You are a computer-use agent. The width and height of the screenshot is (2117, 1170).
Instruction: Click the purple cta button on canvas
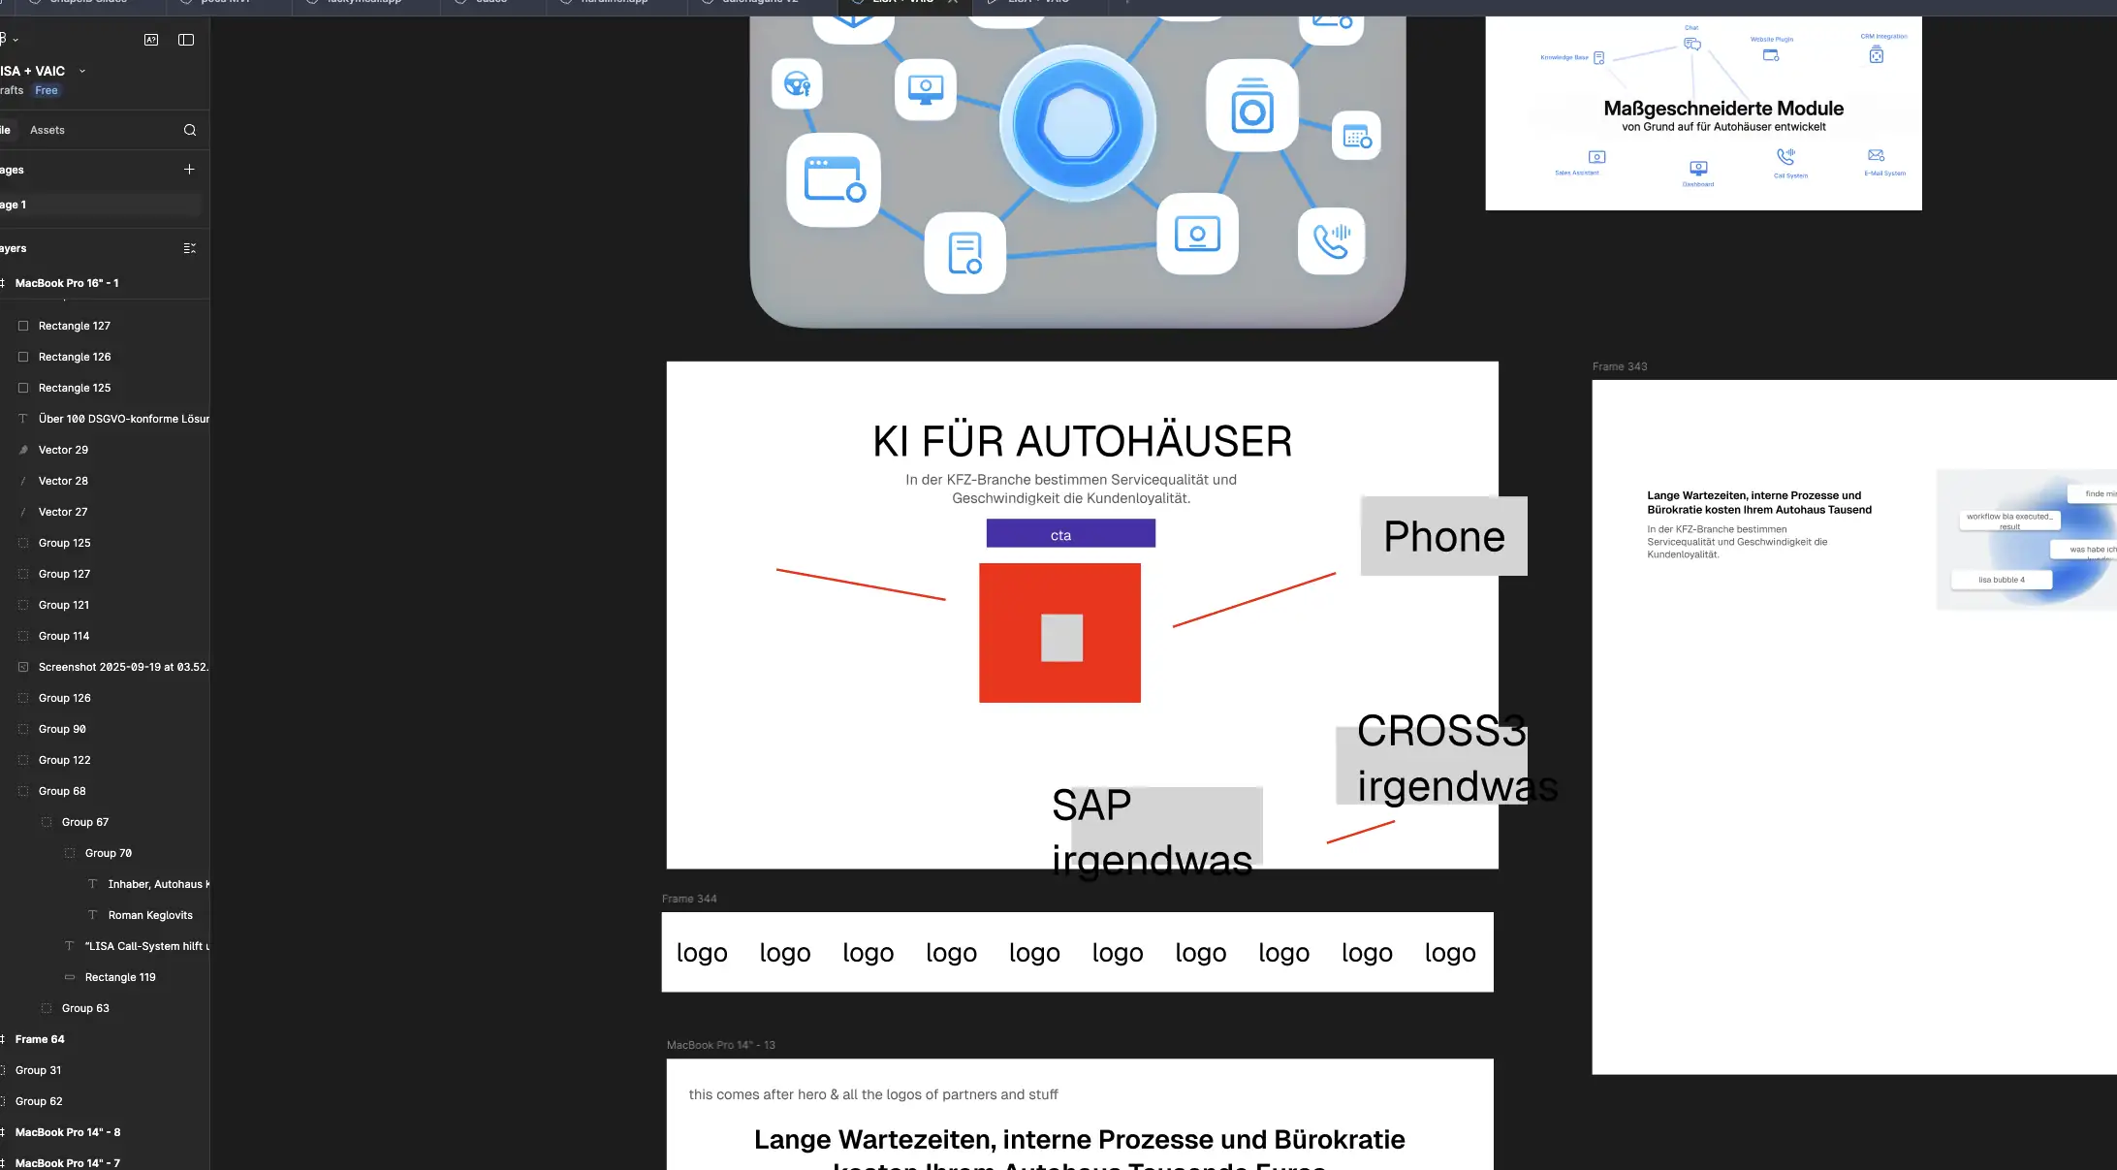1070,534
